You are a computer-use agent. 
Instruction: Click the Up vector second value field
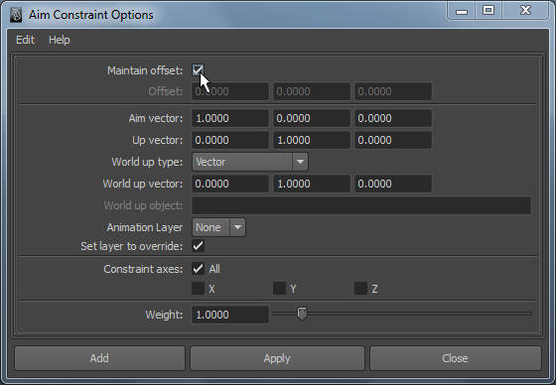pyautogui.click(x=312, y=140)
